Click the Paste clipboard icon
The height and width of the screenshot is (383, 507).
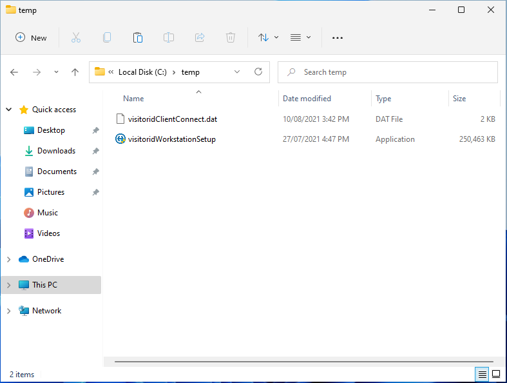point(138,37)
